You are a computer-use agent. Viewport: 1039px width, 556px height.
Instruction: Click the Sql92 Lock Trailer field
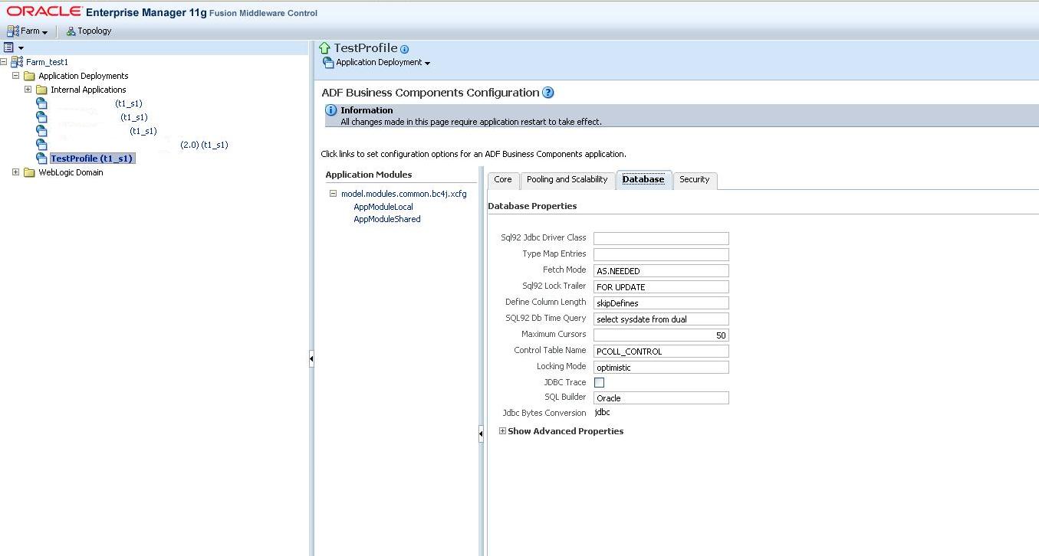(661, 286)
